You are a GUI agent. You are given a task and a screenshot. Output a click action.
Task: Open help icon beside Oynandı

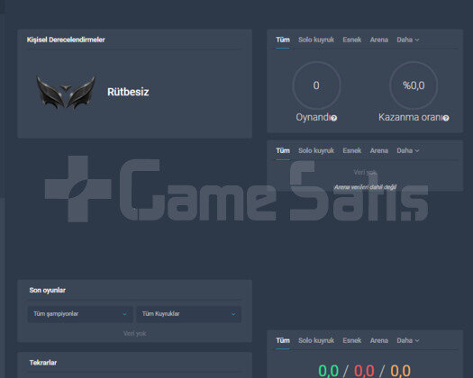click(x=333, y=118)
